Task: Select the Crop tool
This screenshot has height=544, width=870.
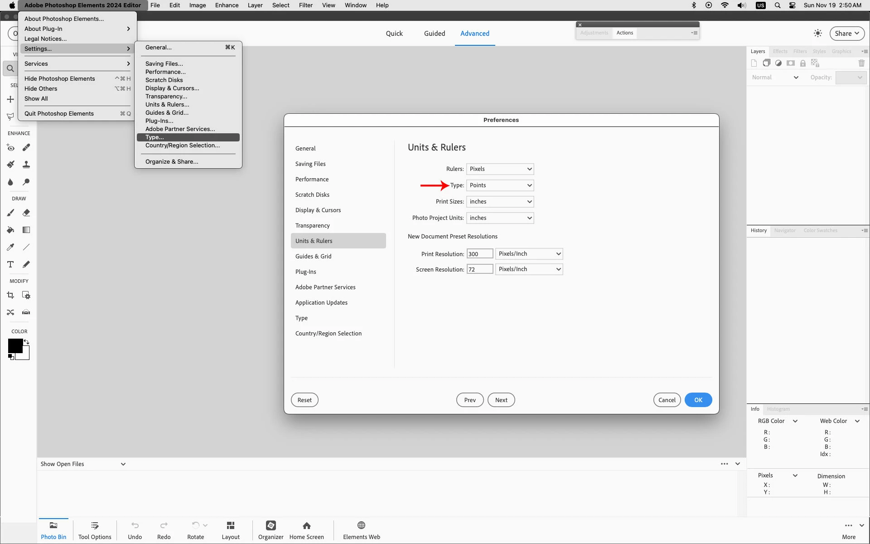Action: [10, 296]
